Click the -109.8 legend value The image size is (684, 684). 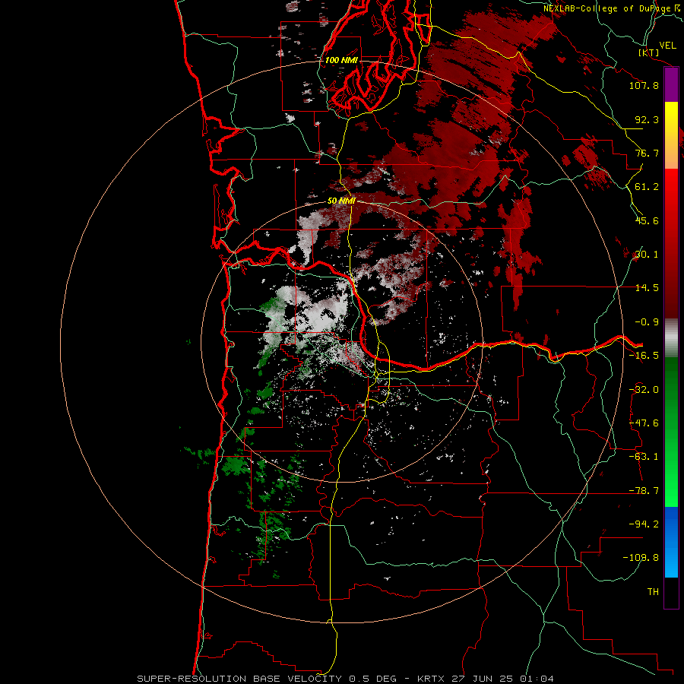641,558
